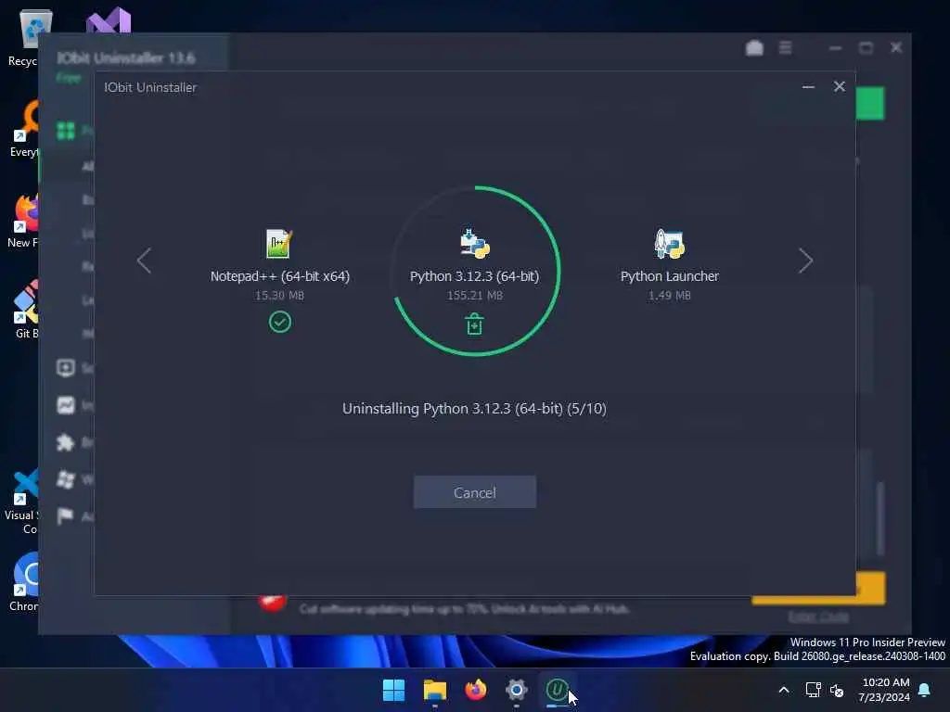950x712 pixels.
Task: Launch Firefox from taskbar
Action: coord(476,690)
